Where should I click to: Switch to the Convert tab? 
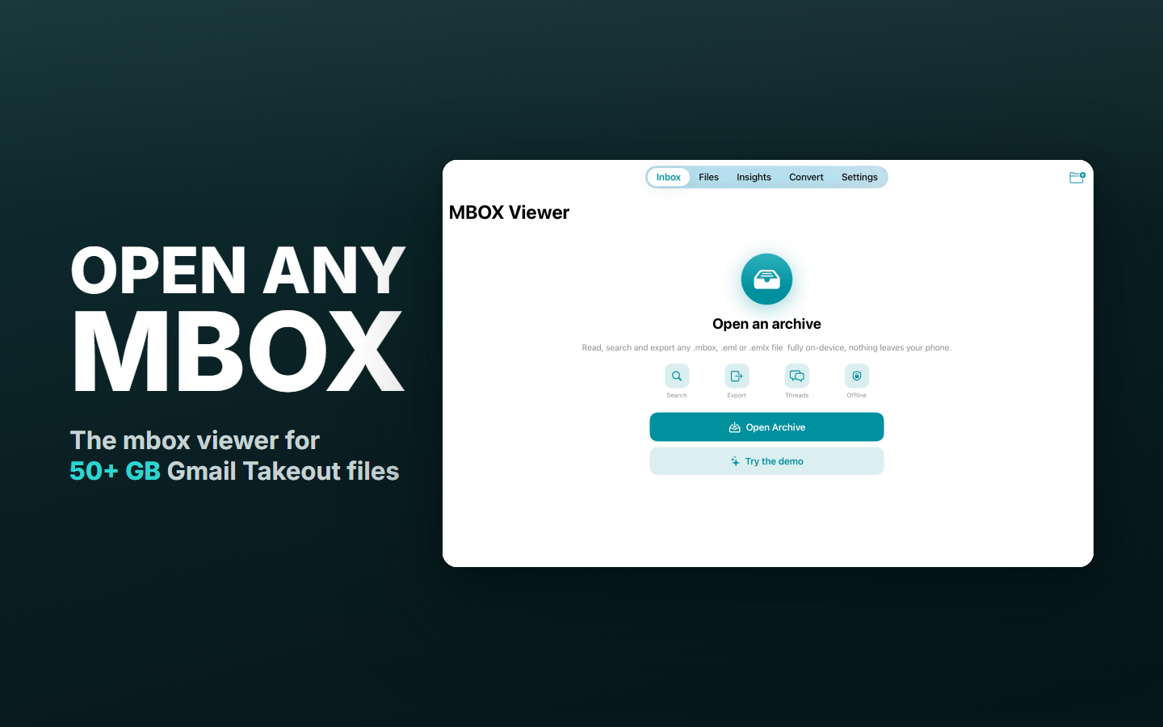[806, 177]
